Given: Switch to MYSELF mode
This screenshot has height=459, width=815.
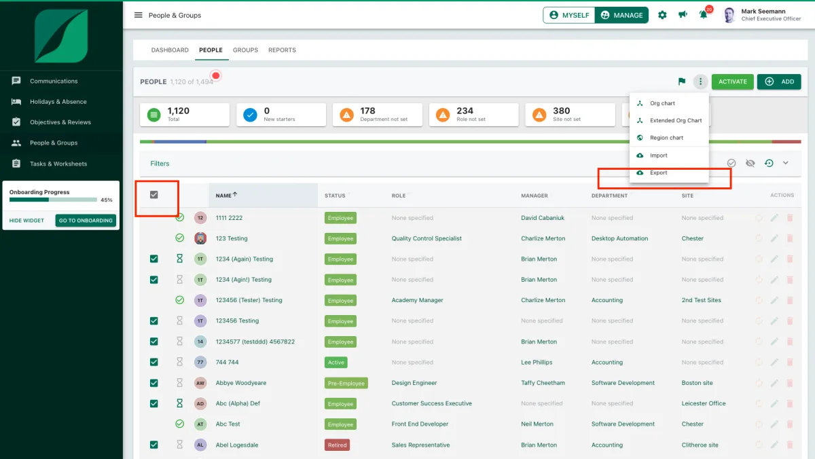Looking at the screenshot, I should point(569,15).
